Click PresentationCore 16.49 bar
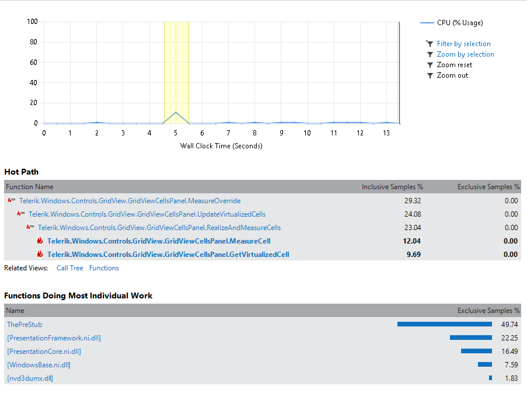 coord(476,351)
